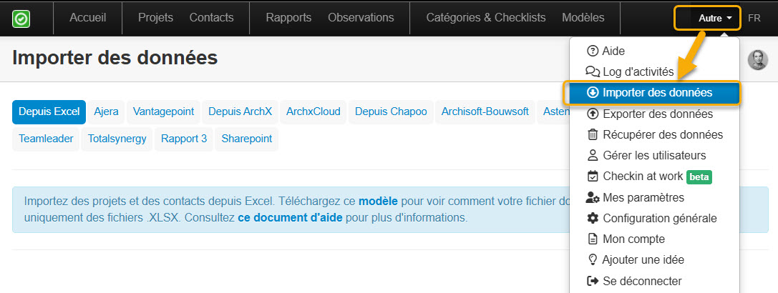Choose Récupérer des données menu entry
The height and width of the screenshot is (293, 778).
(x=654, y=134)
